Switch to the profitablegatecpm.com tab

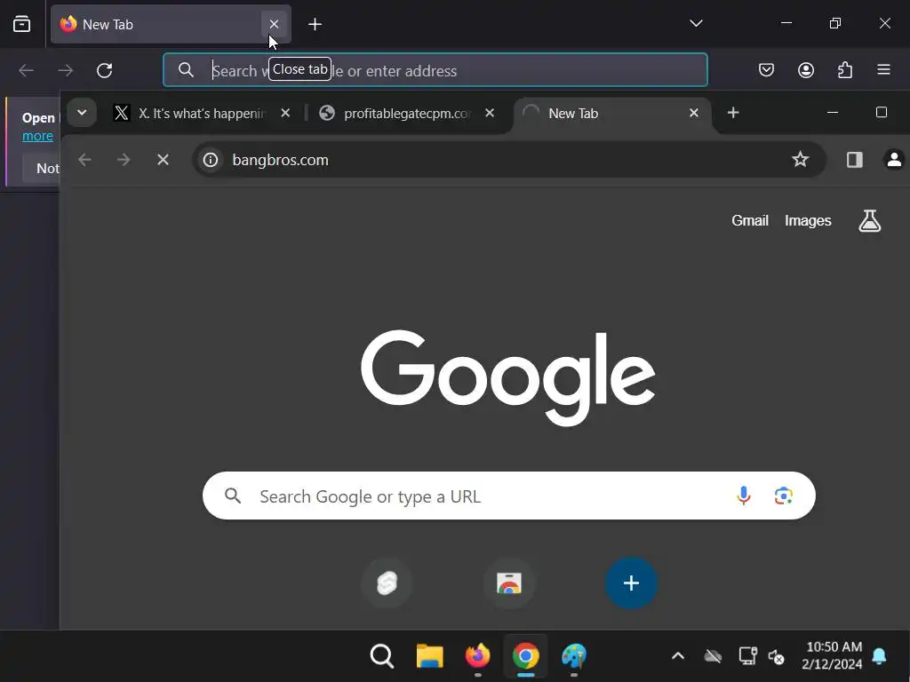click(x=406, y=113)
